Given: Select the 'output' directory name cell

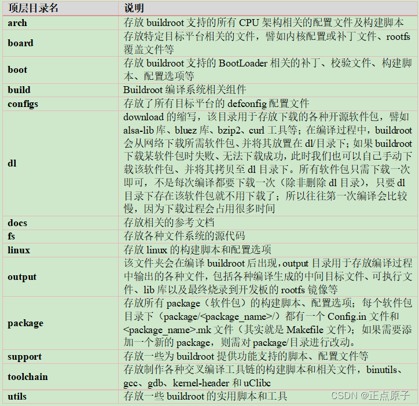Looking at the screenshot, I should (60, 276).
